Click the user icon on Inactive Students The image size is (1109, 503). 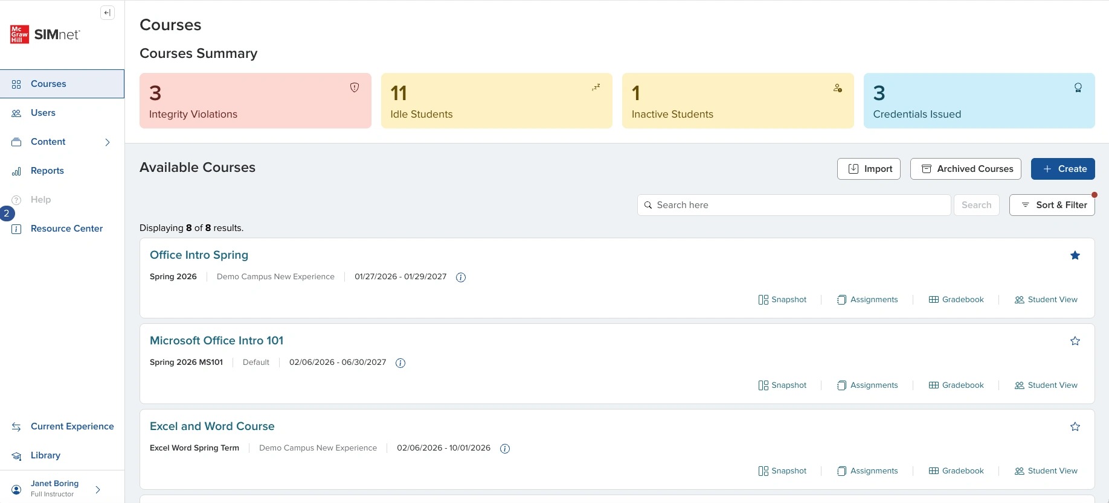coord(838,87)
